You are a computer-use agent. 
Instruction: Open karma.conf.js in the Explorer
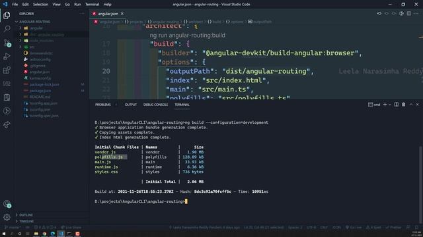[x=40, y=78]
